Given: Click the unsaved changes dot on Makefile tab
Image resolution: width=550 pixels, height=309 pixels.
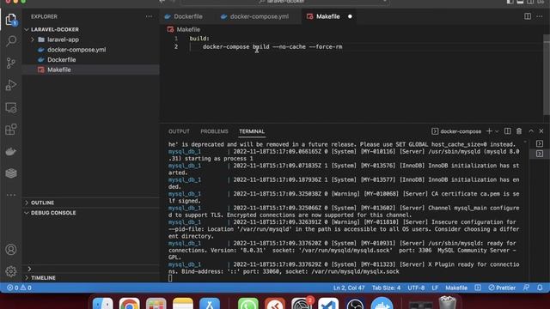Looking at the screenshot, I should click(350, 16).
